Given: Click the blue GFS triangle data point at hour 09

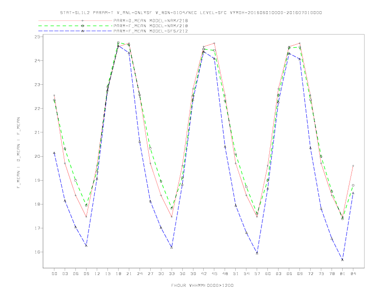Looking at the screenshot, I should pos(86,245).
